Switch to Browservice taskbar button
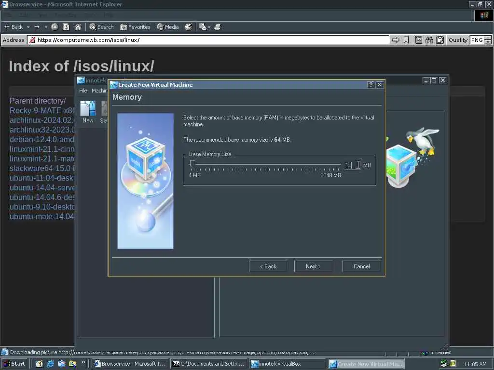This screenshot has width=494, height=370. [x=130, y=364]
